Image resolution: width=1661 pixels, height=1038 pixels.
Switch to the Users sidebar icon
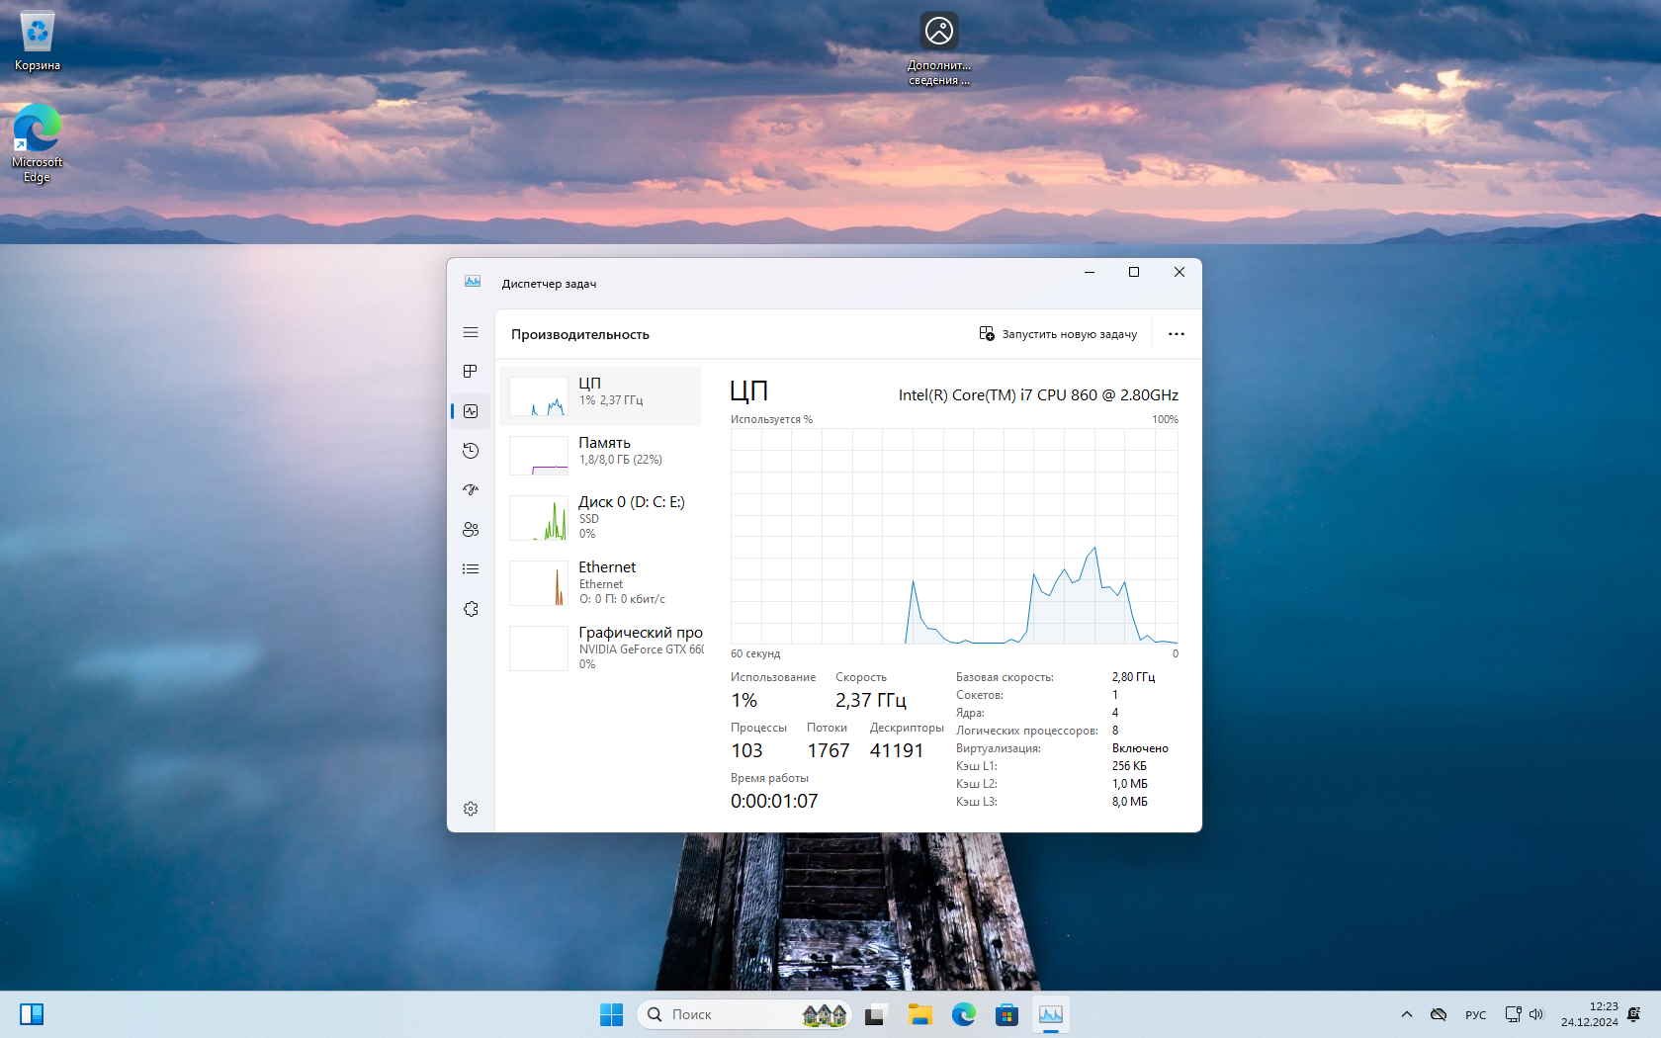coord(471,530)
